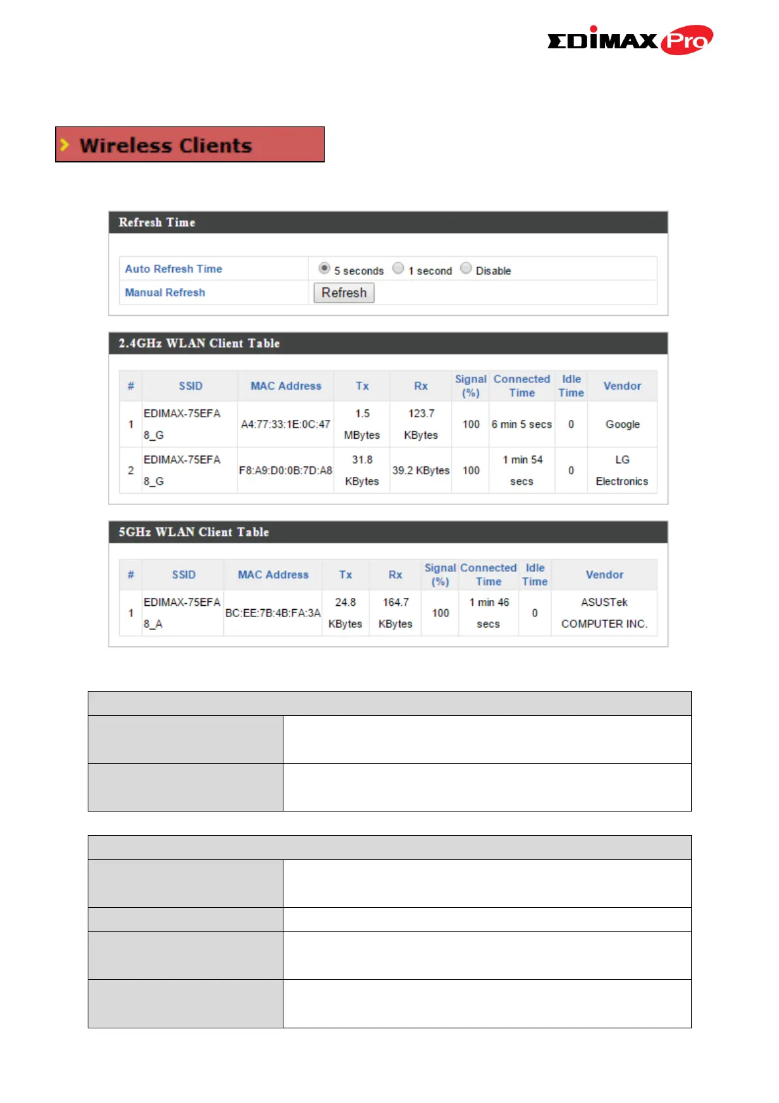Click the 31.8 KBytes Tx value
779x1103 pixels.
(362, 470)
